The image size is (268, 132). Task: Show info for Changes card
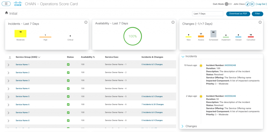click(x=260, y=22)
